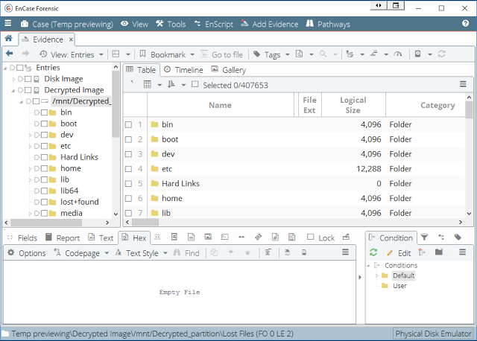
Task: Open the EnScript menu
Action: (214, 24)
